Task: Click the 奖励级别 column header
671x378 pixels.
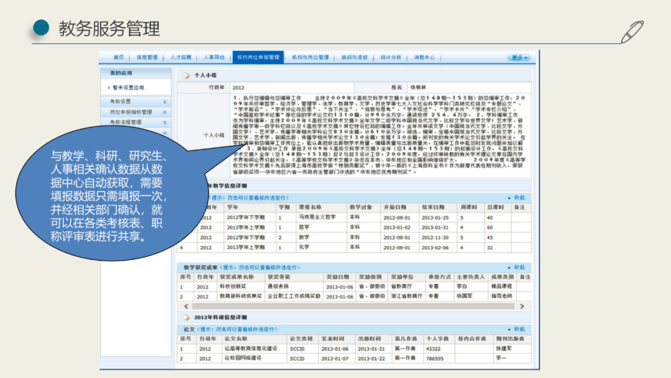Action: click(x=370, y=277)
